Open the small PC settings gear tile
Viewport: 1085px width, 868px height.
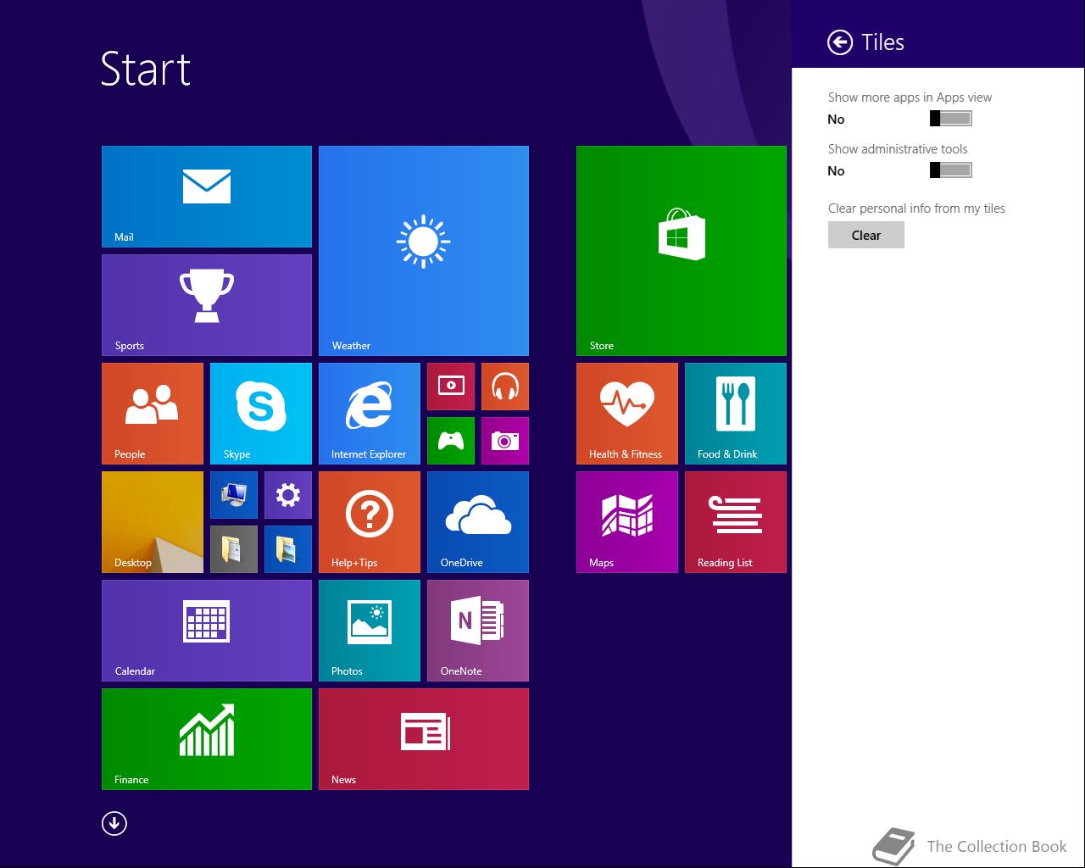[288, 495]
